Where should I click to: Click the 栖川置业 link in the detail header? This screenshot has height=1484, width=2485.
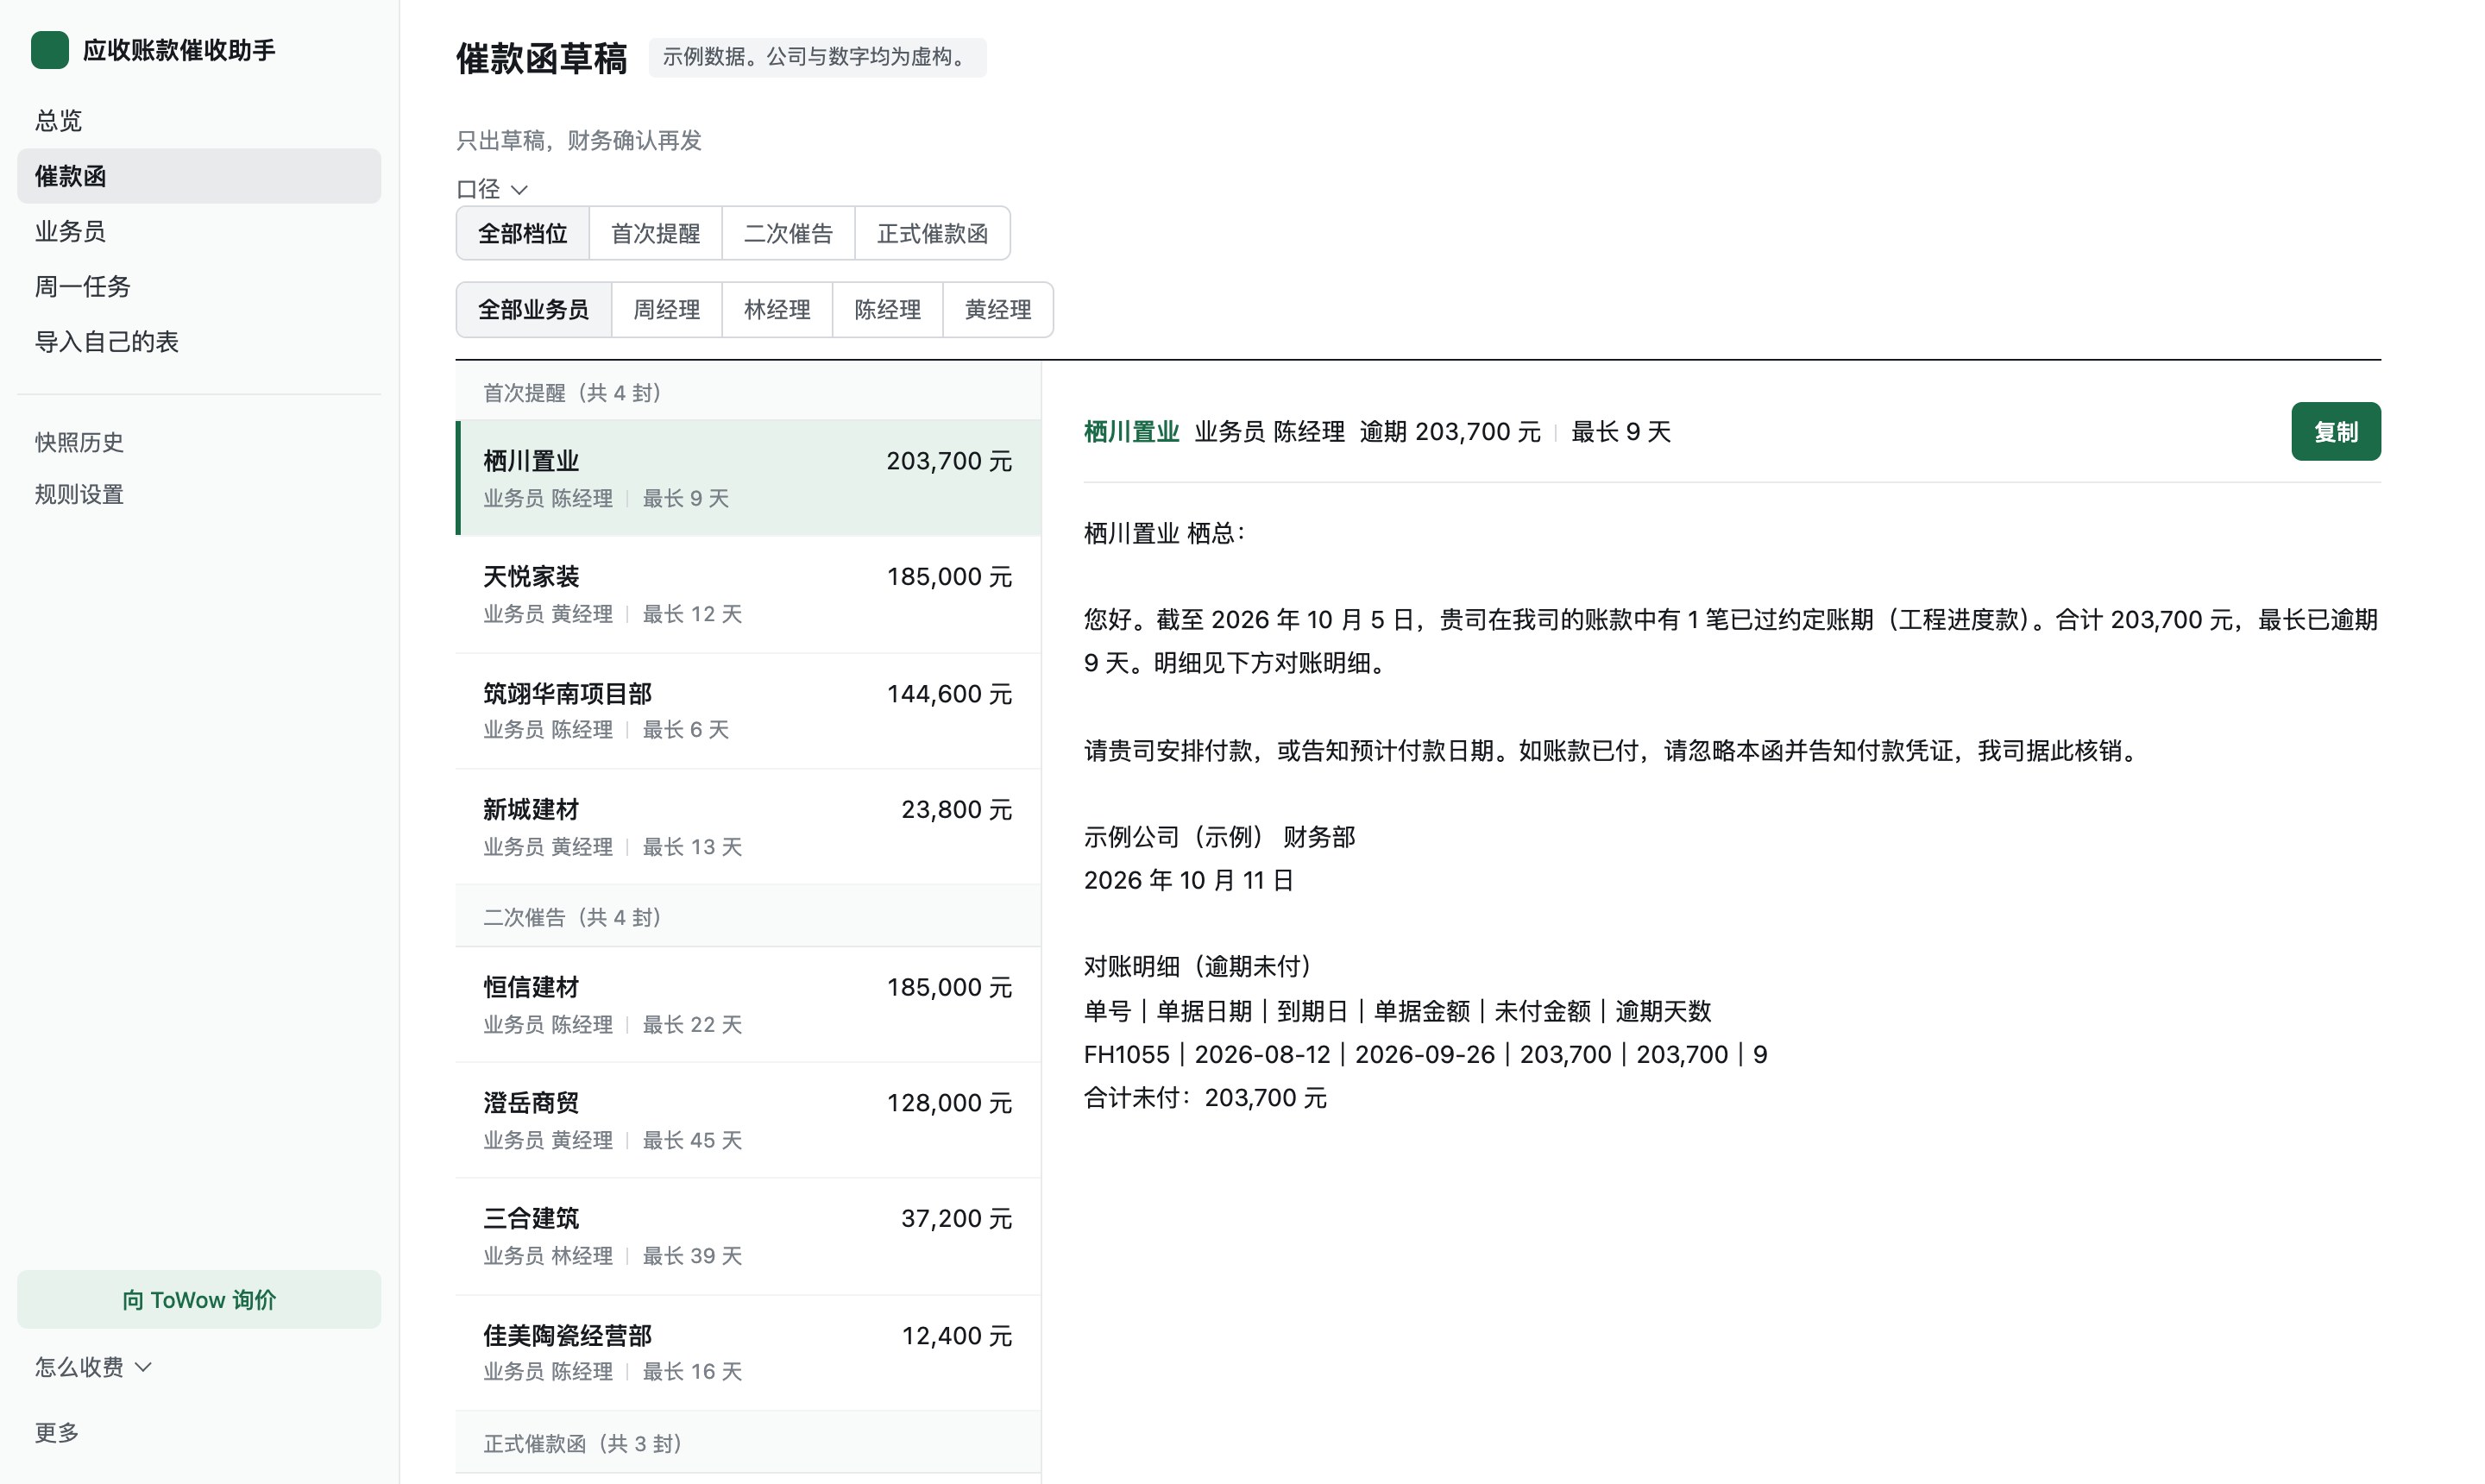pos(1131,431)
